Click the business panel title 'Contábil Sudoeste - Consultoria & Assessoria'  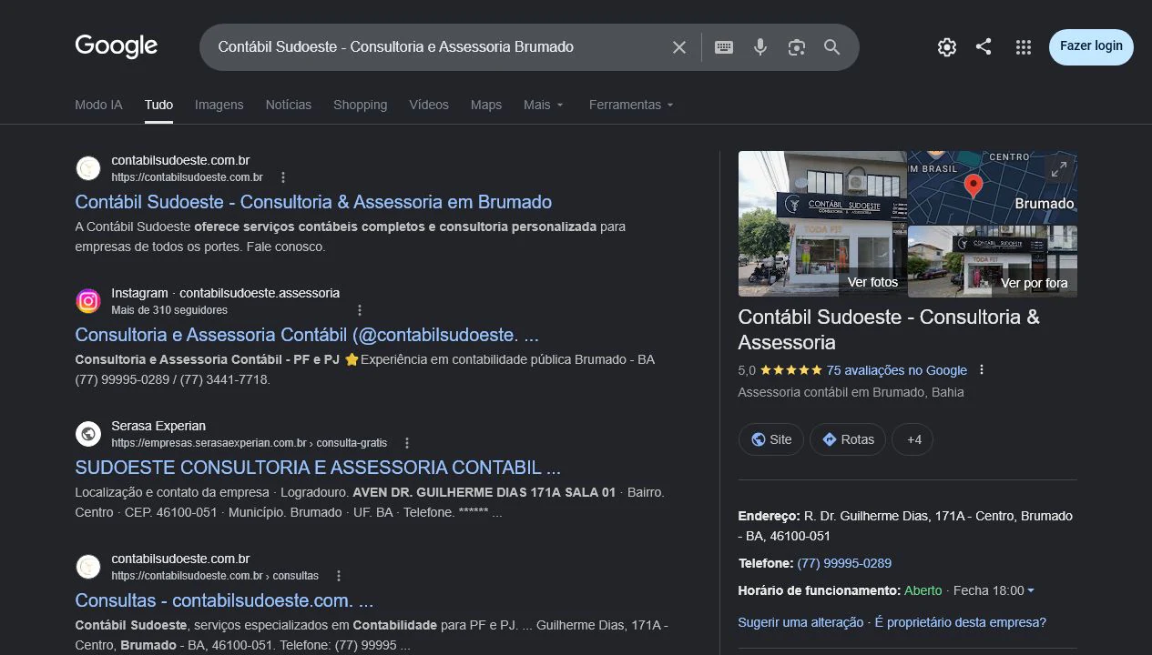pos(889,329)
